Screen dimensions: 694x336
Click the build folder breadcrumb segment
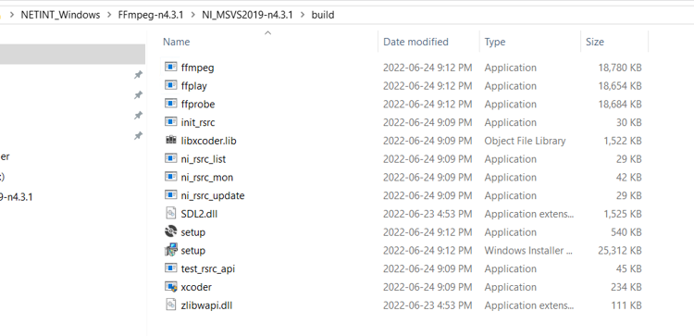[323, 15]
